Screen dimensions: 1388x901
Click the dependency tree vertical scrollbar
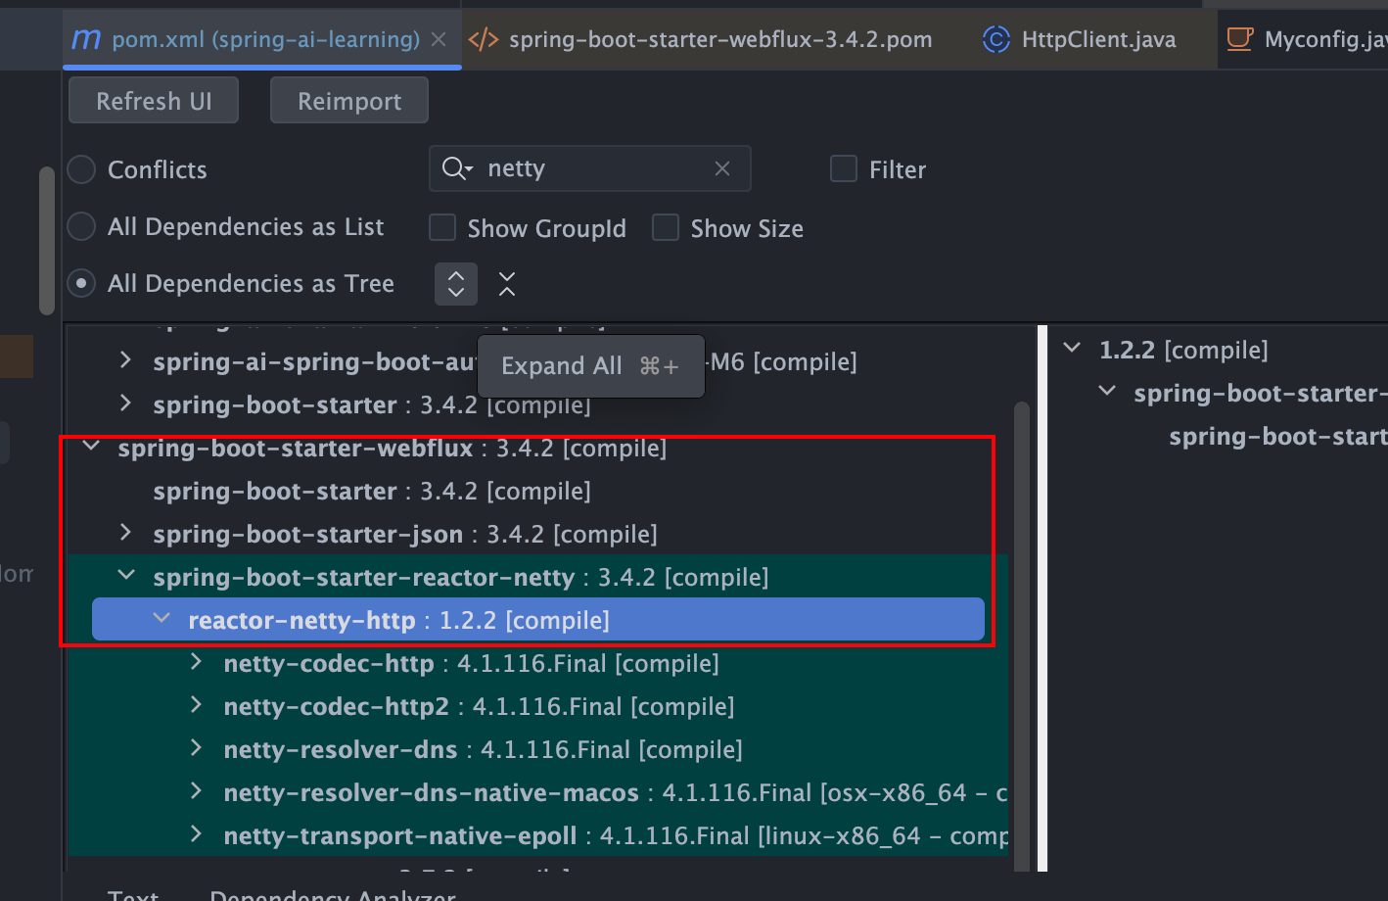pos(1022,637)
